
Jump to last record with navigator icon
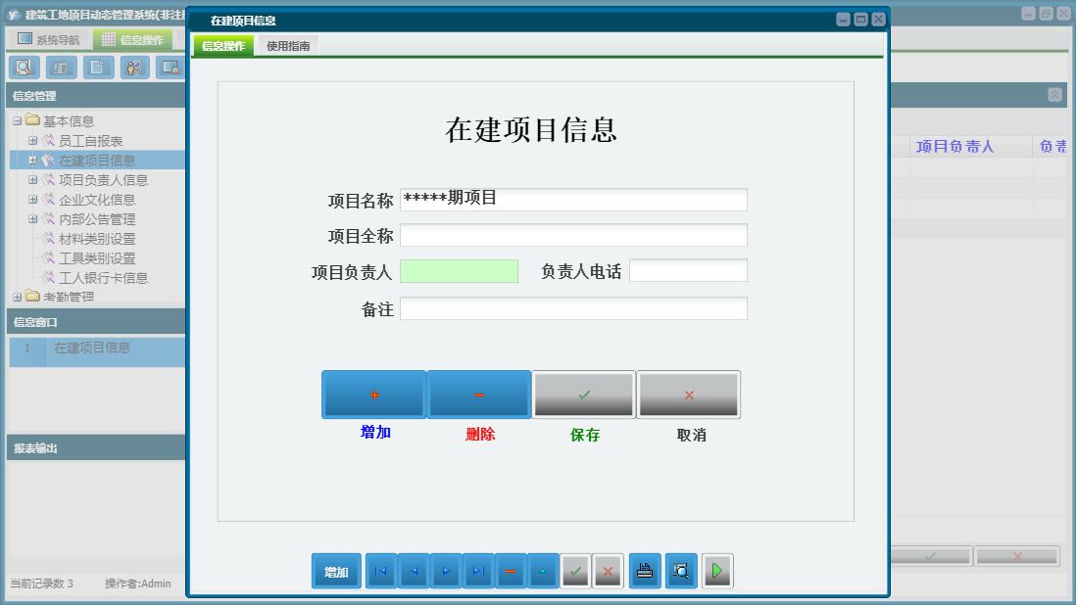pyautogui.click(x=478, y=571)
